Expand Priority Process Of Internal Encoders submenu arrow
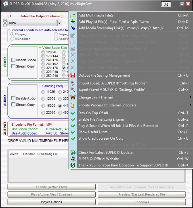This screenshot has height=208, width=193. click(190, 105)
